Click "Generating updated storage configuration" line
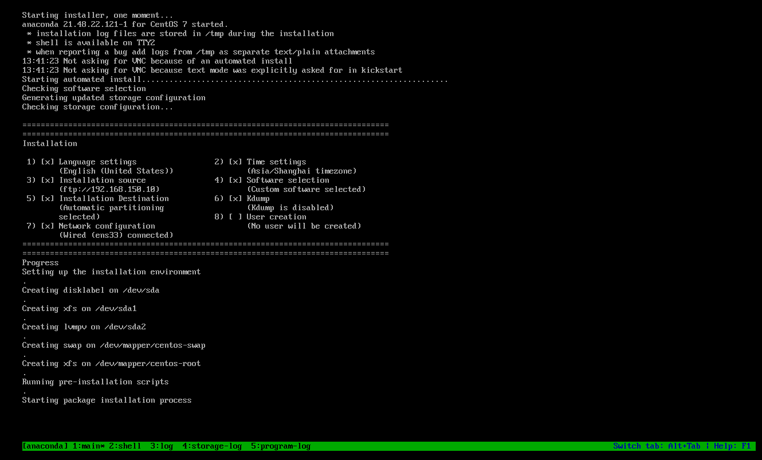Screen dimensions: 762x460 coord(114,98)
